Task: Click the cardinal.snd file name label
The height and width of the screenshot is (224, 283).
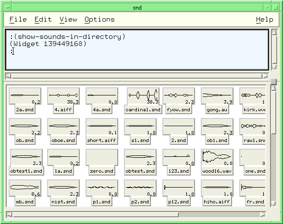Action: click(143, 110)
